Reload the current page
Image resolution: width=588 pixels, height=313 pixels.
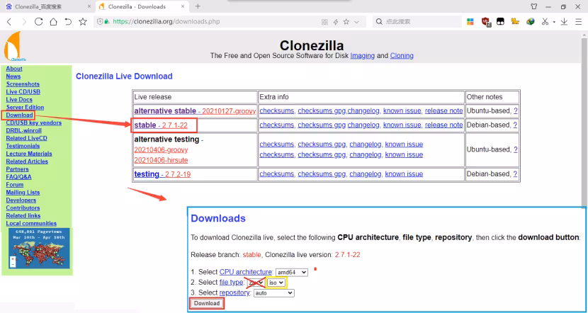coord(39,22)
